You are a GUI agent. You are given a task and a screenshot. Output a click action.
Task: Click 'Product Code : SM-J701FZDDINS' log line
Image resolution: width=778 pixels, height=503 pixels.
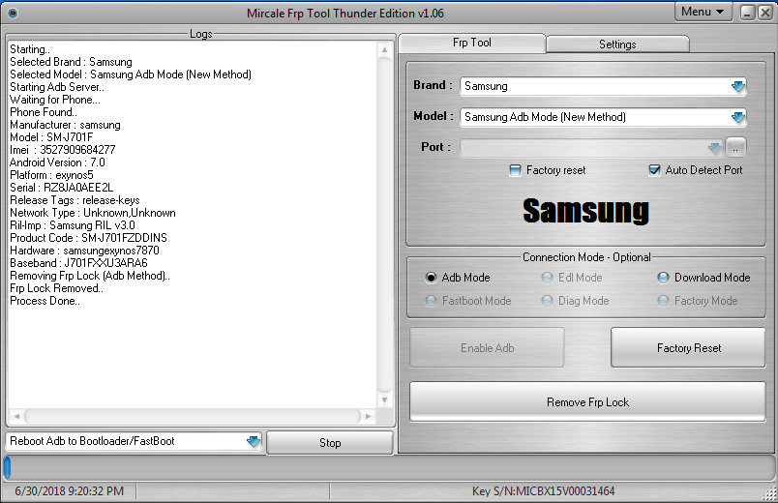click(88, 238)
